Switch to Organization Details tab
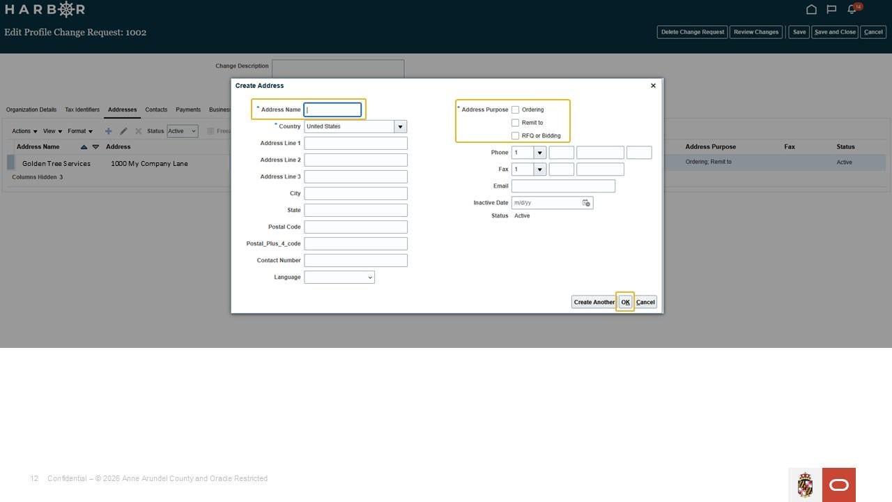Image resolution: width=892 pixels, height=502 pixels. pyautogui.click(x=31, y=109)
